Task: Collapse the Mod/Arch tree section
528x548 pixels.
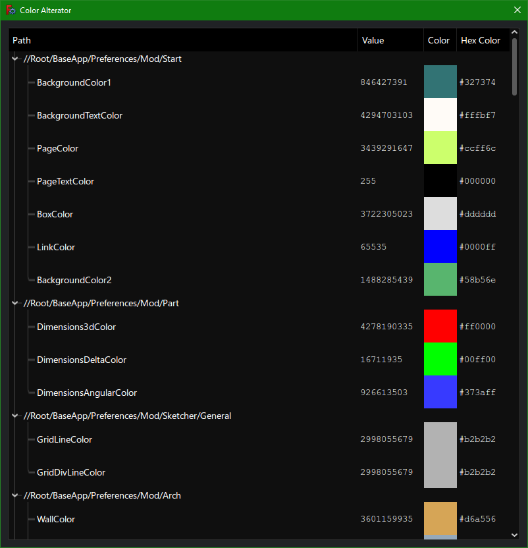Action: [14, 495]
